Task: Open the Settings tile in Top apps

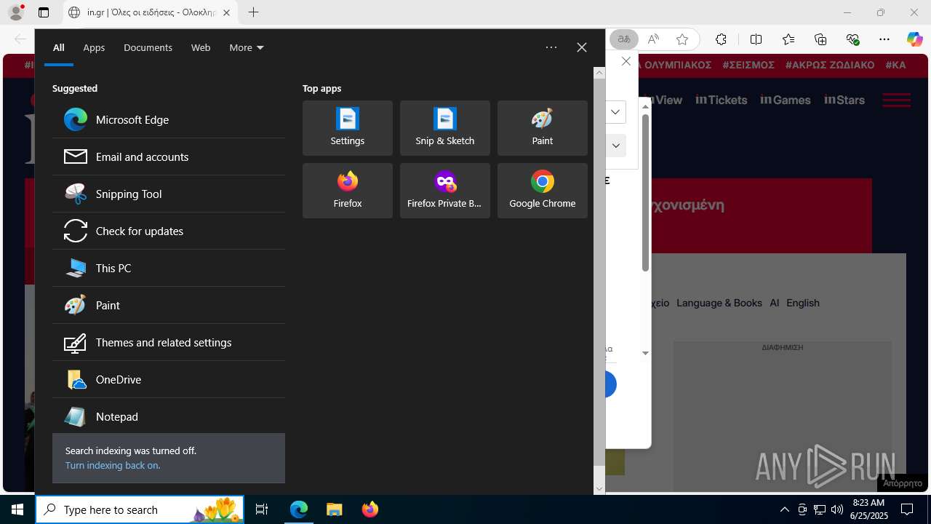Action: pyautogui.click(x=348, y=128)
